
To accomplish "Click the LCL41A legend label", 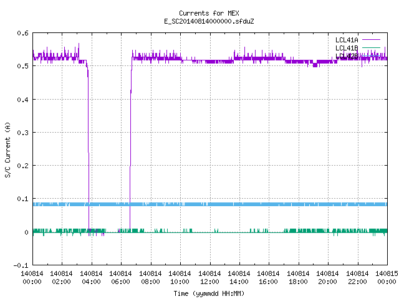I will pos(347,40).
